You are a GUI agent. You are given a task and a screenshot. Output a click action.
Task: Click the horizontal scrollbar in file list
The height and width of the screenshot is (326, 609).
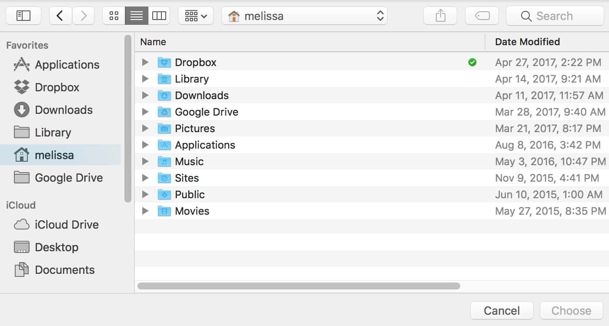tap(298, 286)
